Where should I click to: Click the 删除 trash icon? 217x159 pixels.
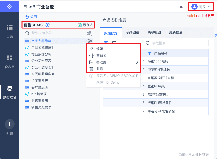91,69
